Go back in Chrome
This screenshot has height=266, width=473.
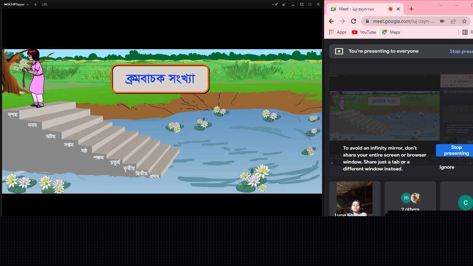click(331, 21)
